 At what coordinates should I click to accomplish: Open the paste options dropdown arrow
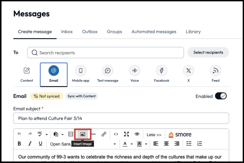click(x=62, y=135)
